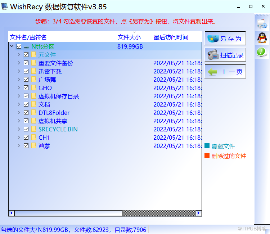Click the 另存为 save-as button
270x234 pixels.
coord(225,38)
